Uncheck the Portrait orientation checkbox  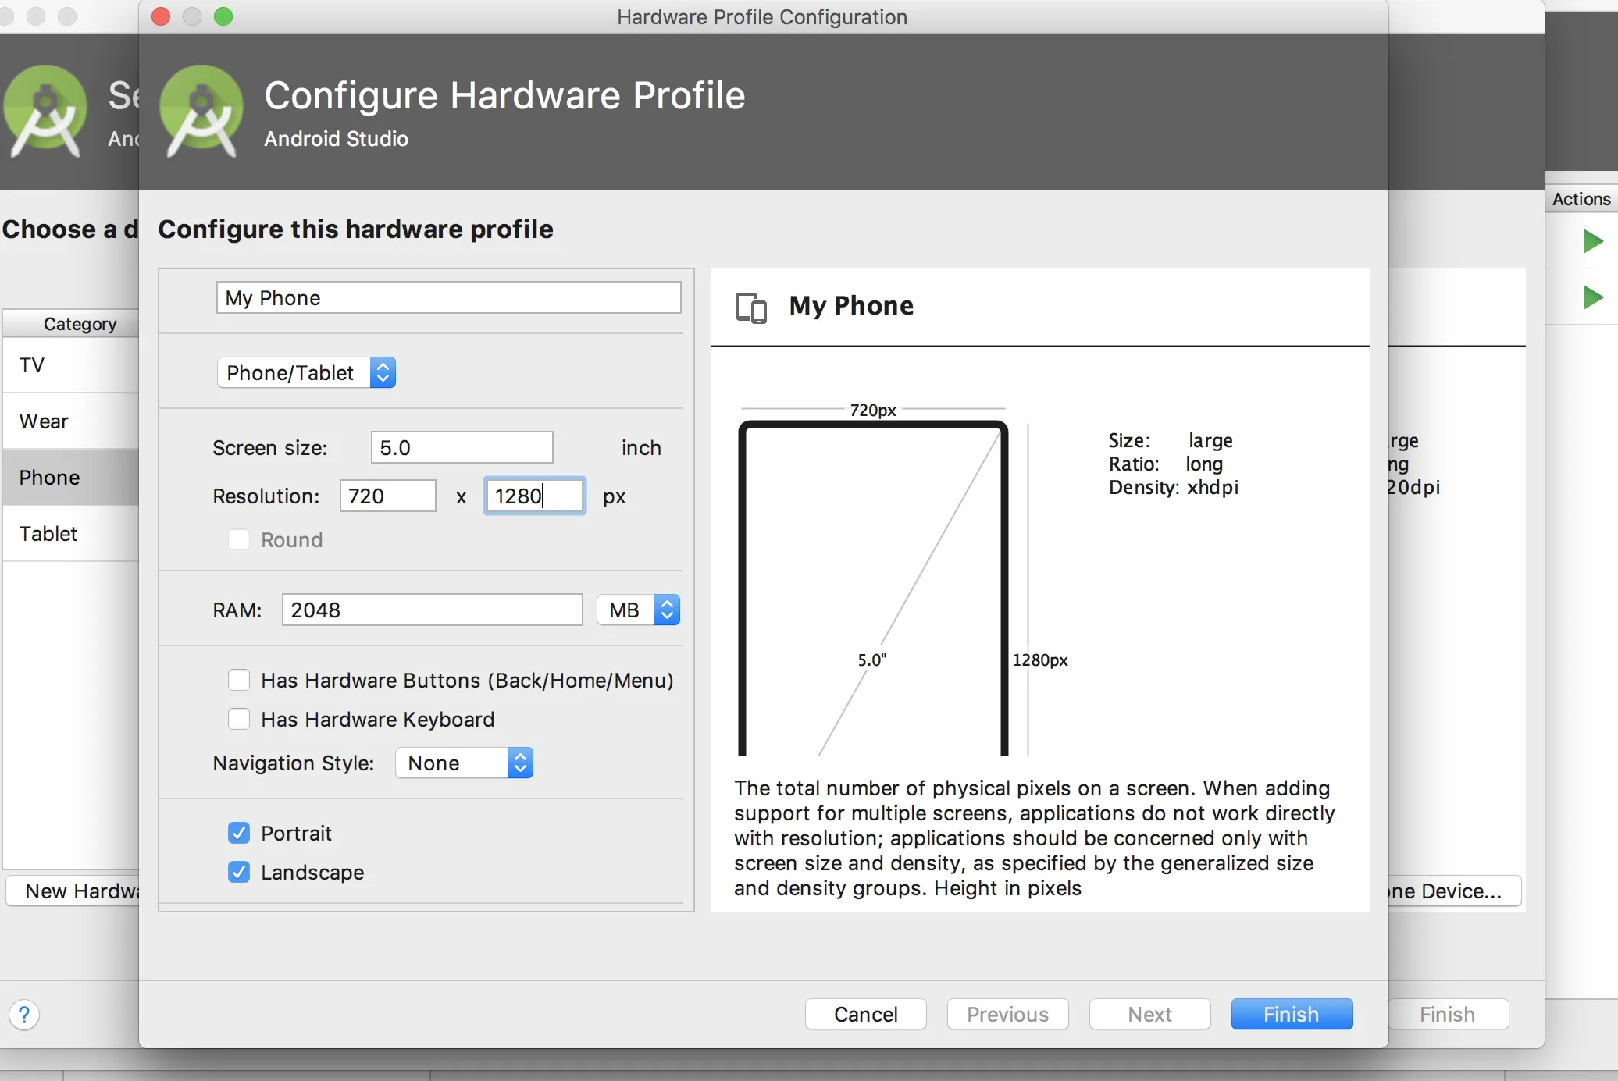coord(239,833)
